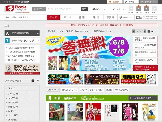
Task: Go to next news item arrow
Action: [x=145, y=31]
